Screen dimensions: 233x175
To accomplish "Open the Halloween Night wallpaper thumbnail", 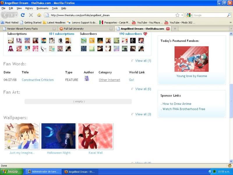I will (59, 136).
